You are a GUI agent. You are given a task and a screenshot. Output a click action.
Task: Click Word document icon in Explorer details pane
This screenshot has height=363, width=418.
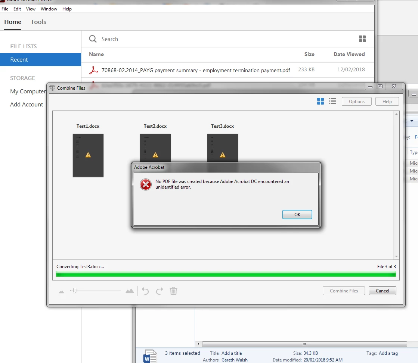tap(150, 356)
